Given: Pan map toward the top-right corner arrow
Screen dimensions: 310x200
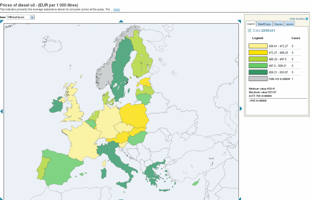Looking at the screenshot, I should coord(239,21).
